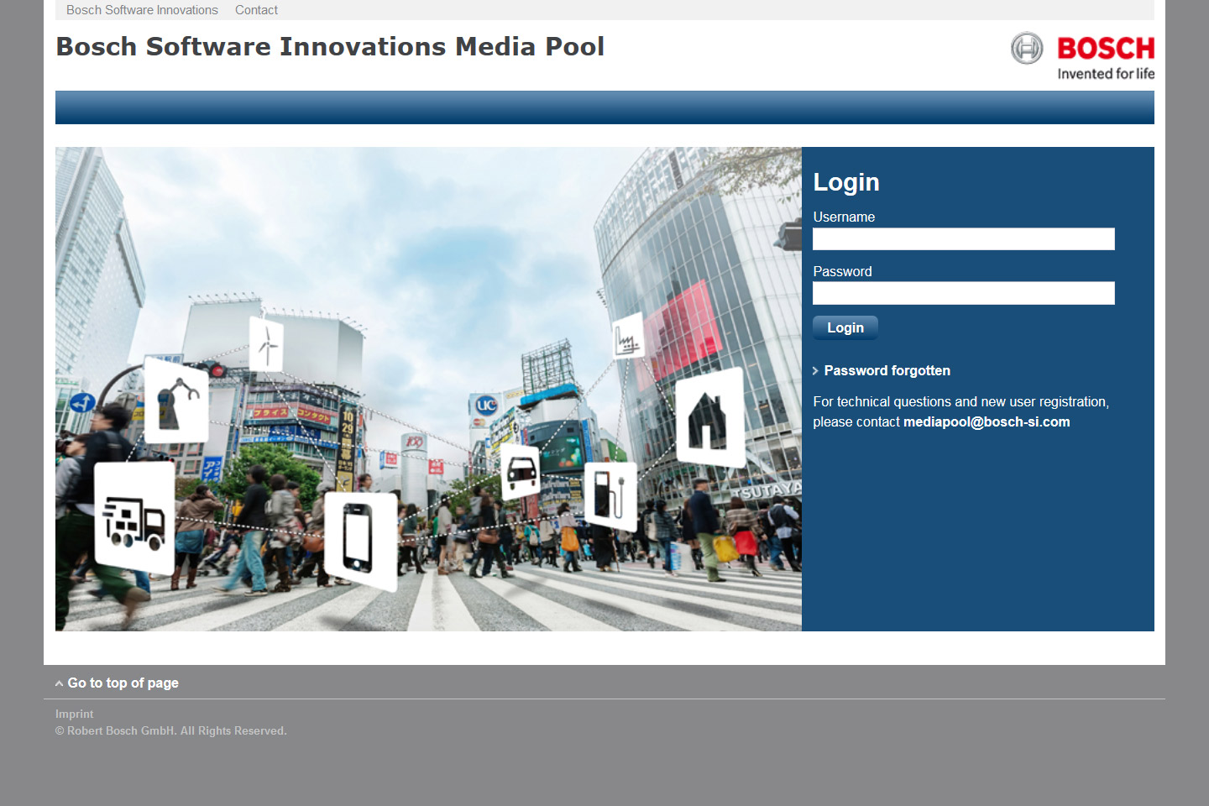This screenshot has height=806, width=1209.
Task: Click the factory icon in image
Action: (628, 336)
